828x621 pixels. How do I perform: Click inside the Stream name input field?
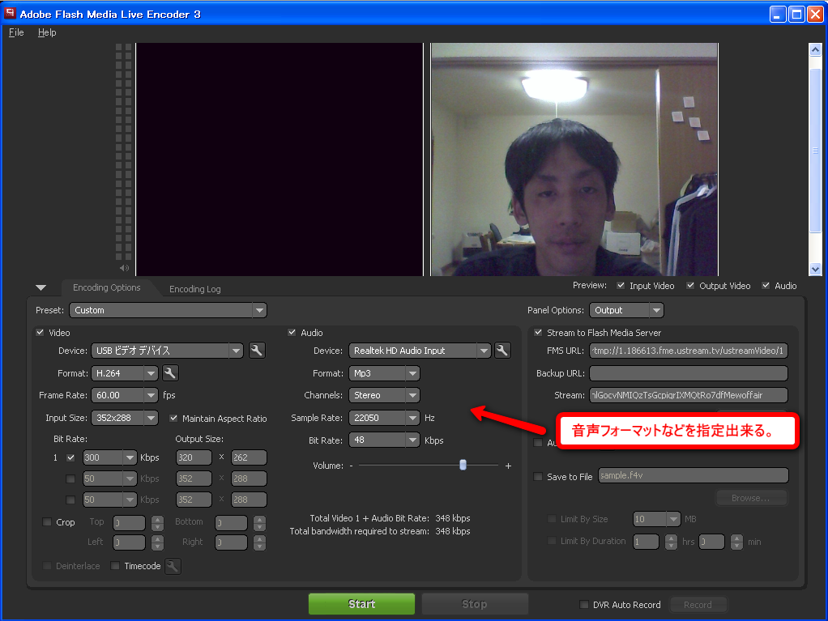click(689, 395)
